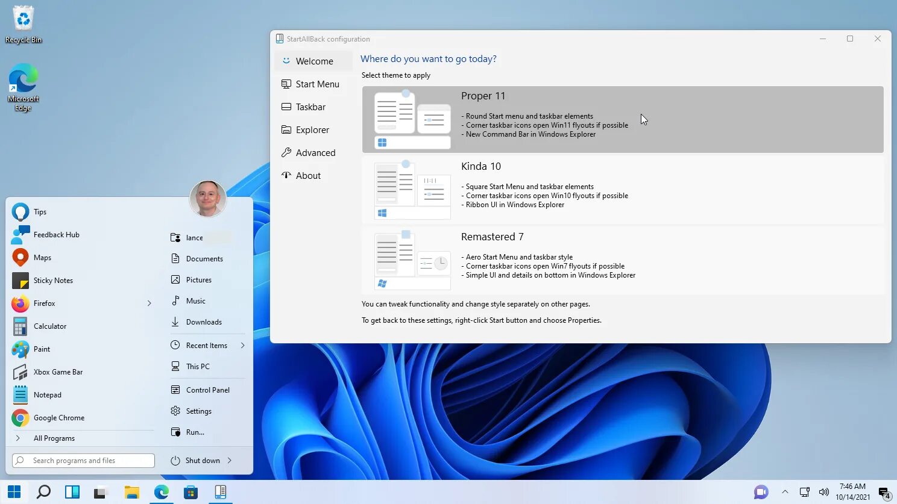Viewport: 897px width, 504px height.
Task: Open File Explorer from taskbar
Action: click(x=131, y=492)
